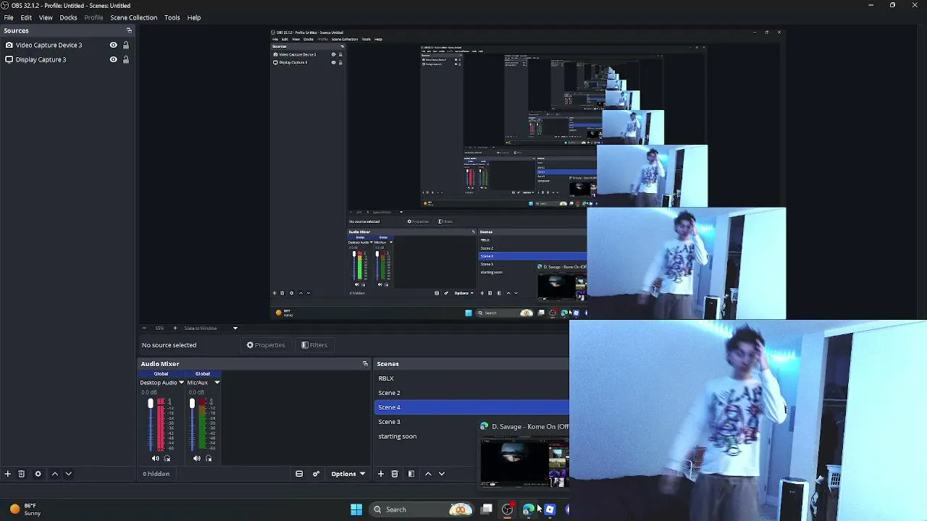This screenshot has height=521, width=927.
Task: Open the Docks menu
Action: pyautogui.click(x=68, y=17)
